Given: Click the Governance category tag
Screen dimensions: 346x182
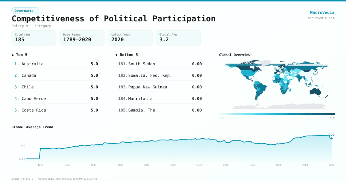Looking at the screenshot, I should click(x=25, y=11).
